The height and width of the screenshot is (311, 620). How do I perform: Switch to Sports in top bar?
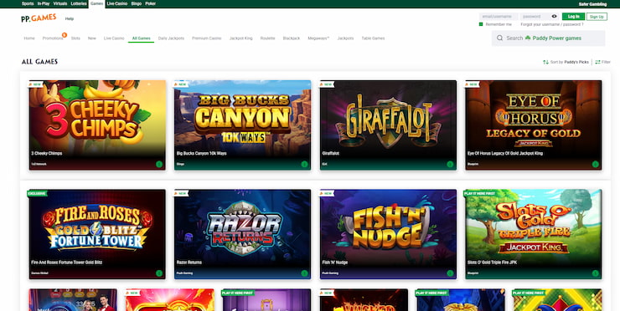click(x=28, y=3)
